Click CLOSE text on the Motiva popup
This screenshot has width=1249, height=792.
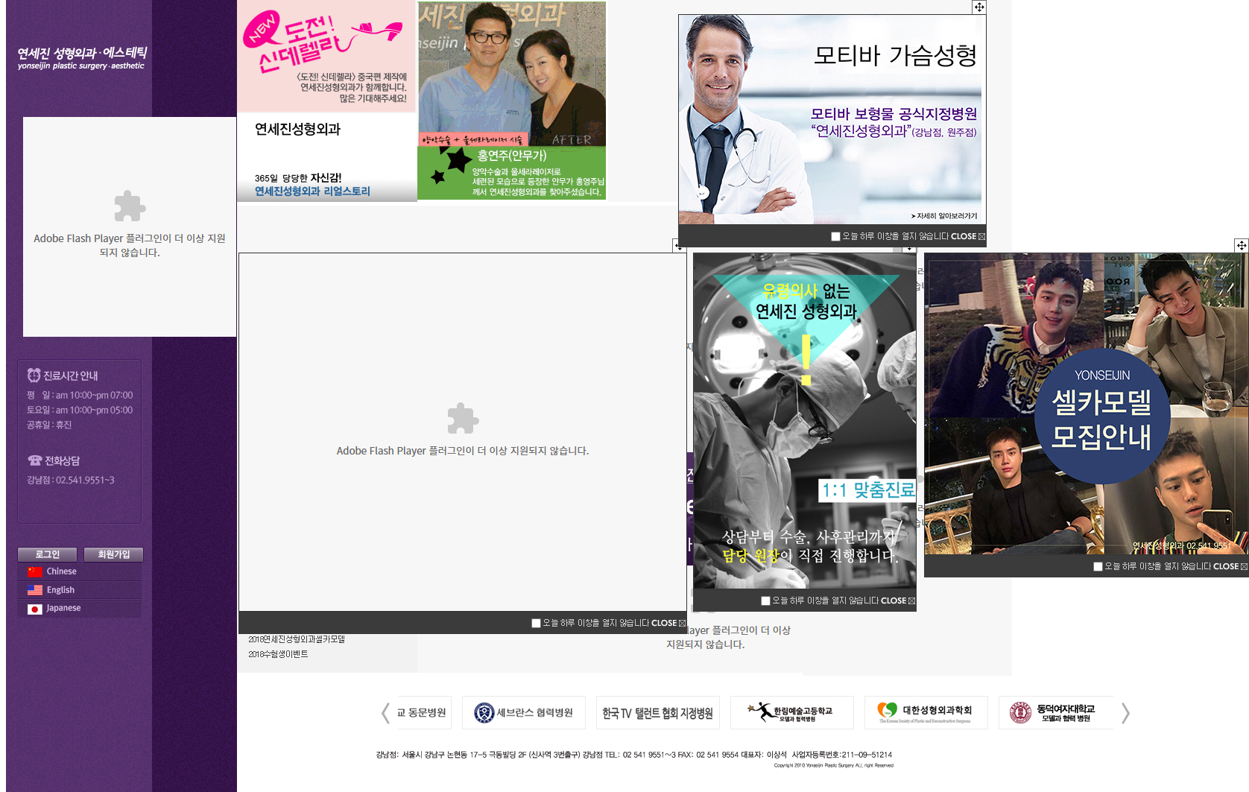coord(964,236)
